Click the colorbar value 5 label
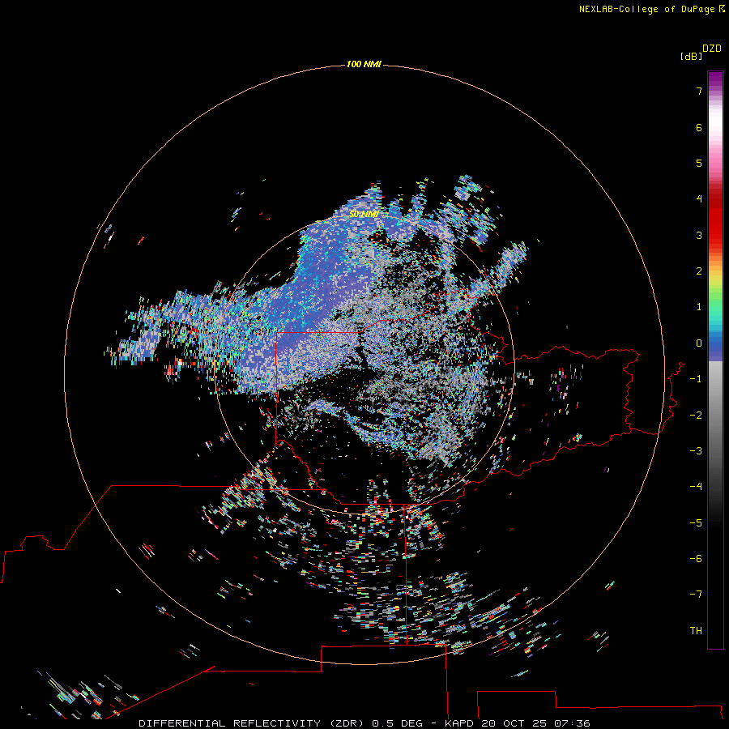 [699, 163]
